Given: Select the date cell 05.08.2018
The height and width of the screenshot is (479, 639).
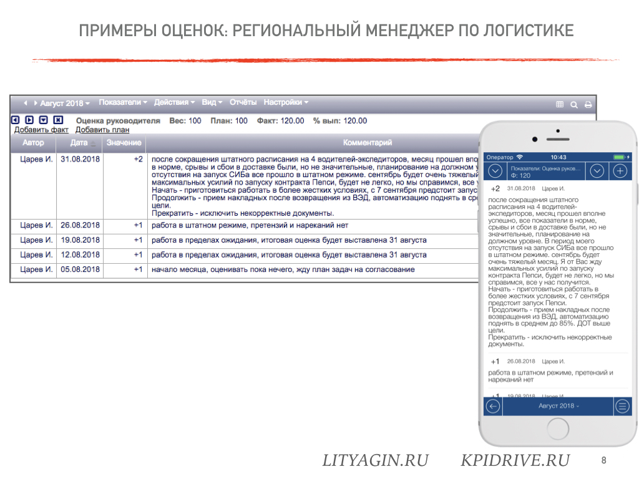Looking at the screenshot, I should pyautogui.click(x=80, y=269).
